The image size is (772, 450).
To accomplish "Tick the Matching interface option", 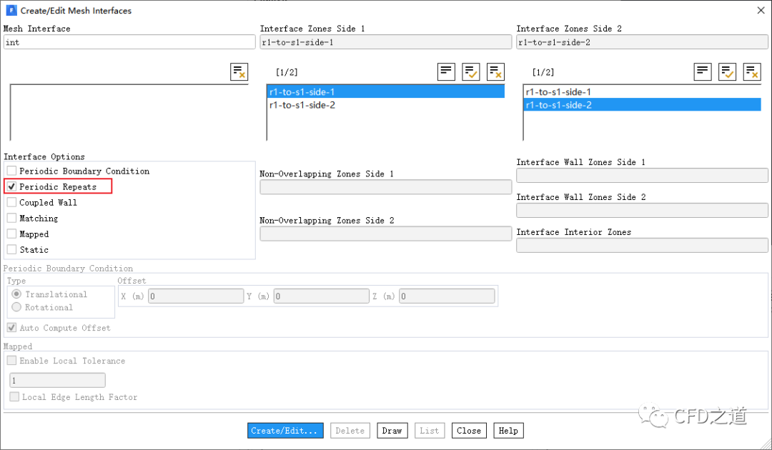I will tap(11, 219).
